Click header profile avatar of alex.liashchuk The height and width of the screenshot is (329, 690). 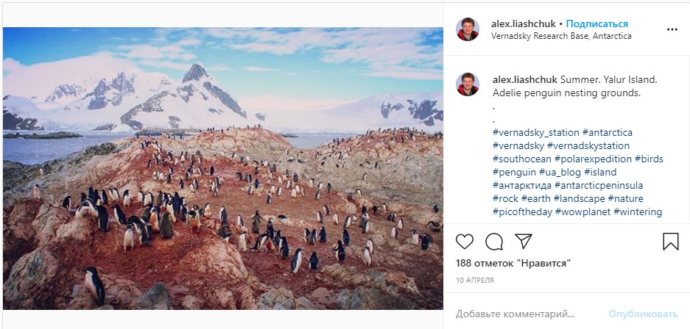click(x=468, y=29)
